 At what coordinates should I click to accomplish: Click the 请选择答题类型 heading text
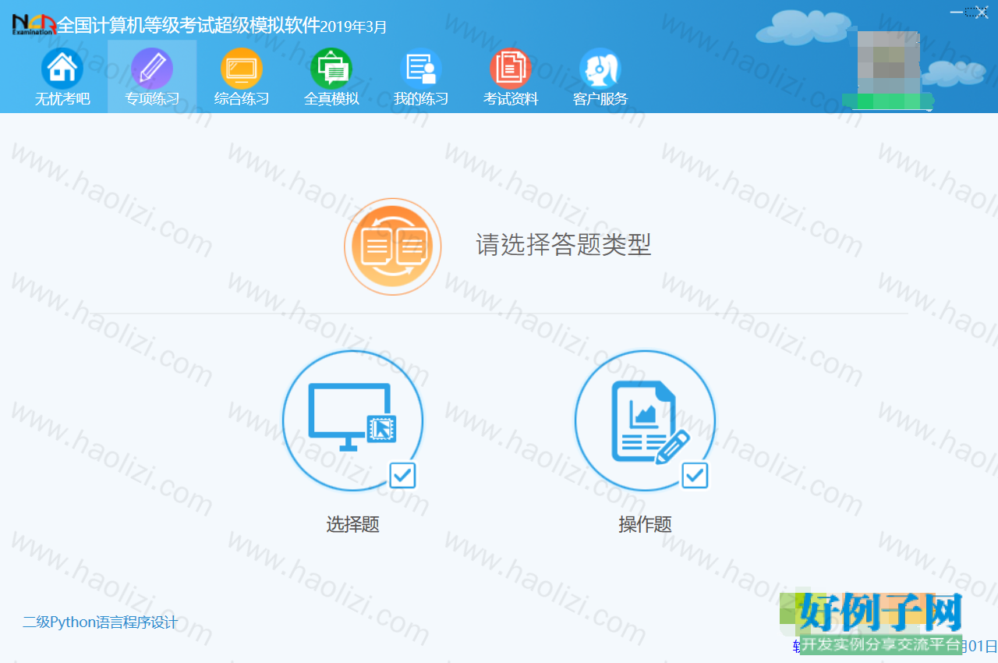(564, 245)
